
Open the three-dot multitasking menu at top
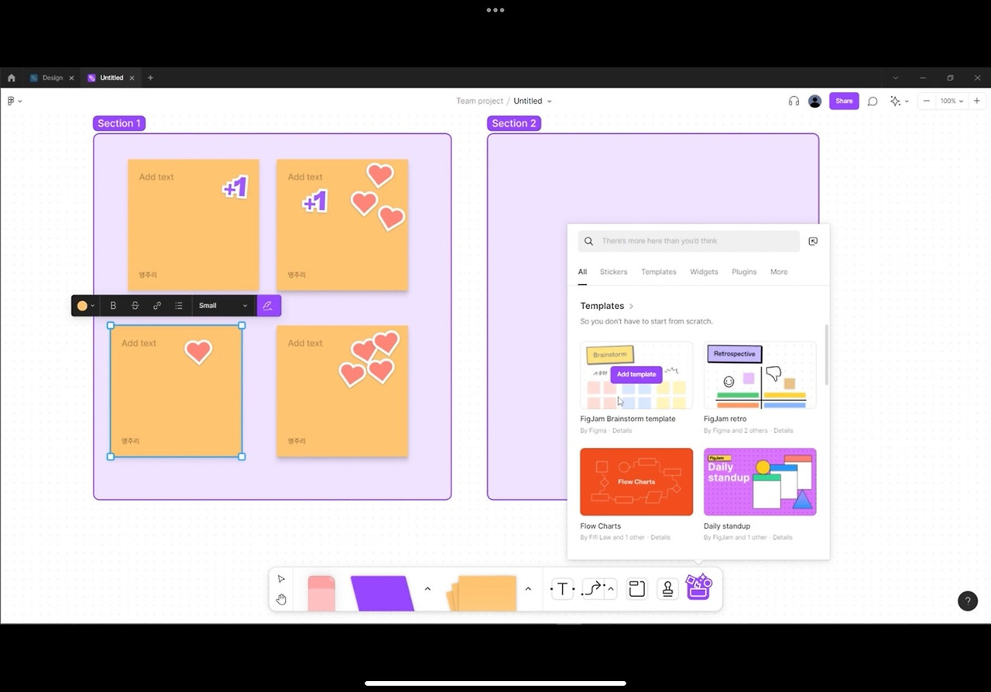coord(495,11)
